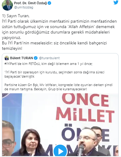
Task: Click the sentence 'siz öncelikle kendi bahçenizi temizleyin!'
Action: tap(54, 46)
